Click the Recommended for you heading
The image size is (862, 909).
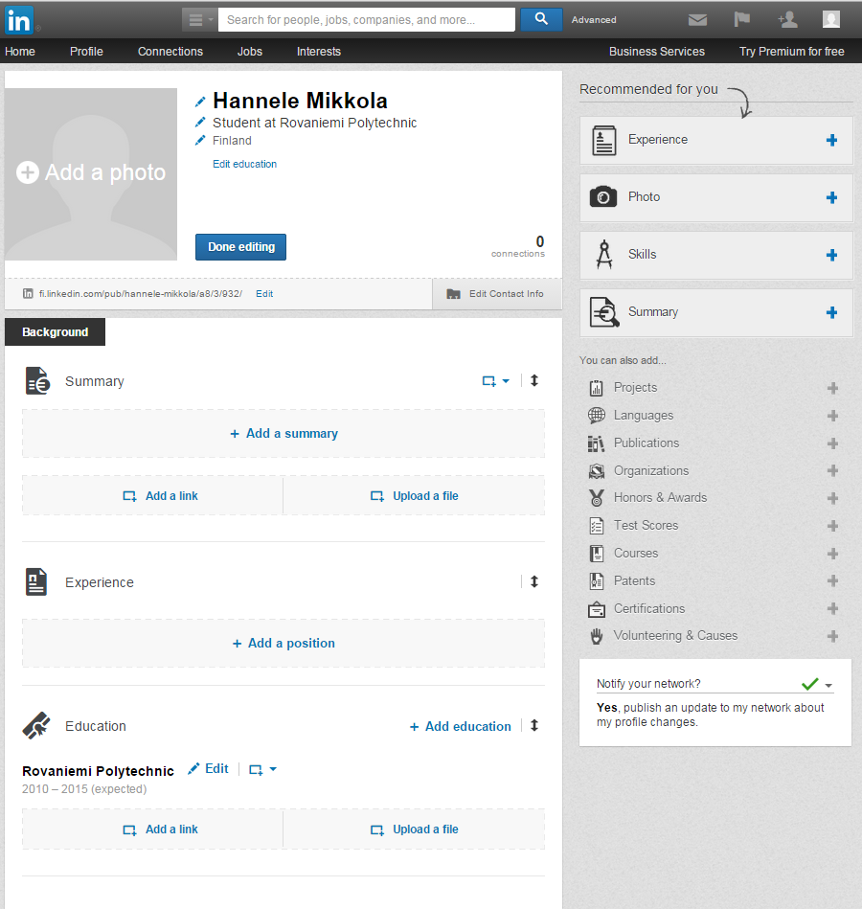click(x=648, y=89)
